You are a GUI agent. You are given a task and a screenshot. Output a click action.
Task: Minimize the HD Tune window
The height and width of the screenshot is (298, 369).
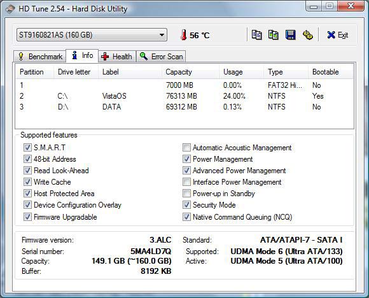click(314, 6)
